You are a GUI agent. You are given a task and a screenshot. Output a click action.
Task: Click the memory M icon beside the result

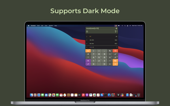[x=87, y=31]
